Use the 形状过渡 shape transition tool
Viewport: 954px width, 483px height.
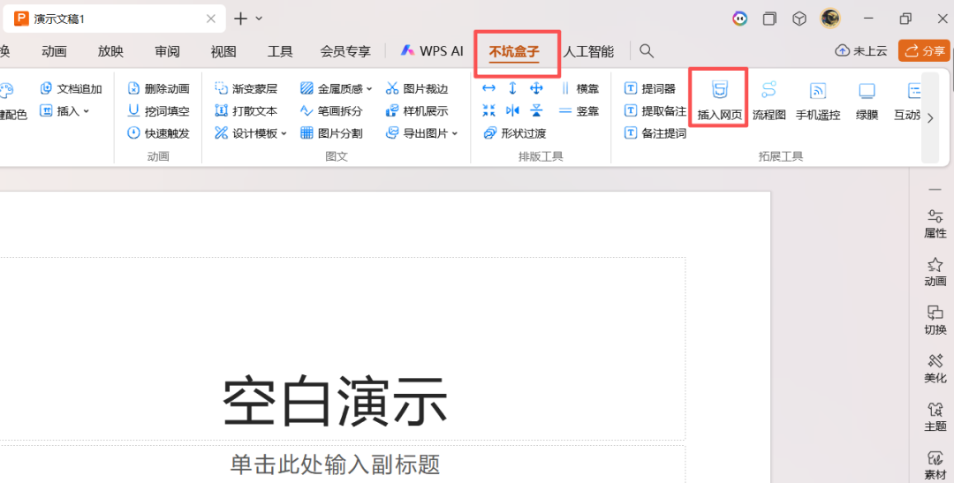coord(515,133)
